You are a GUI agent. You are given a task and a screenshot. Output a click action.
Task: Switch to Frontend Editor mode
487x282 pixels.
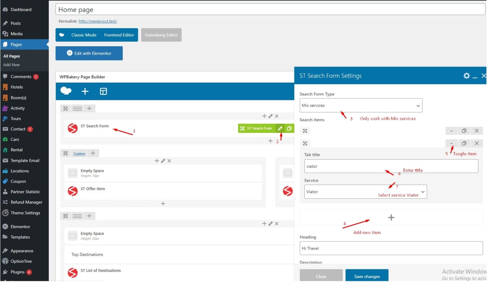[119, 35]
